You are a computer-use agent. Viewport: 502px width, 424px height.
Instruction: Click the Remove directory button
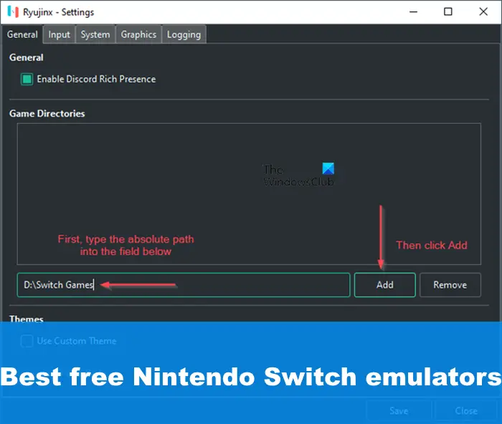pos(450,285)
